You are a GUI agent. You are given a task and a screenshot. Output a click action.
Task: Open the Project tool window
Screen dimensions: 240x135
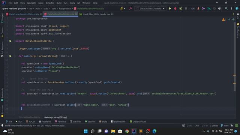(x=2, y=18)
